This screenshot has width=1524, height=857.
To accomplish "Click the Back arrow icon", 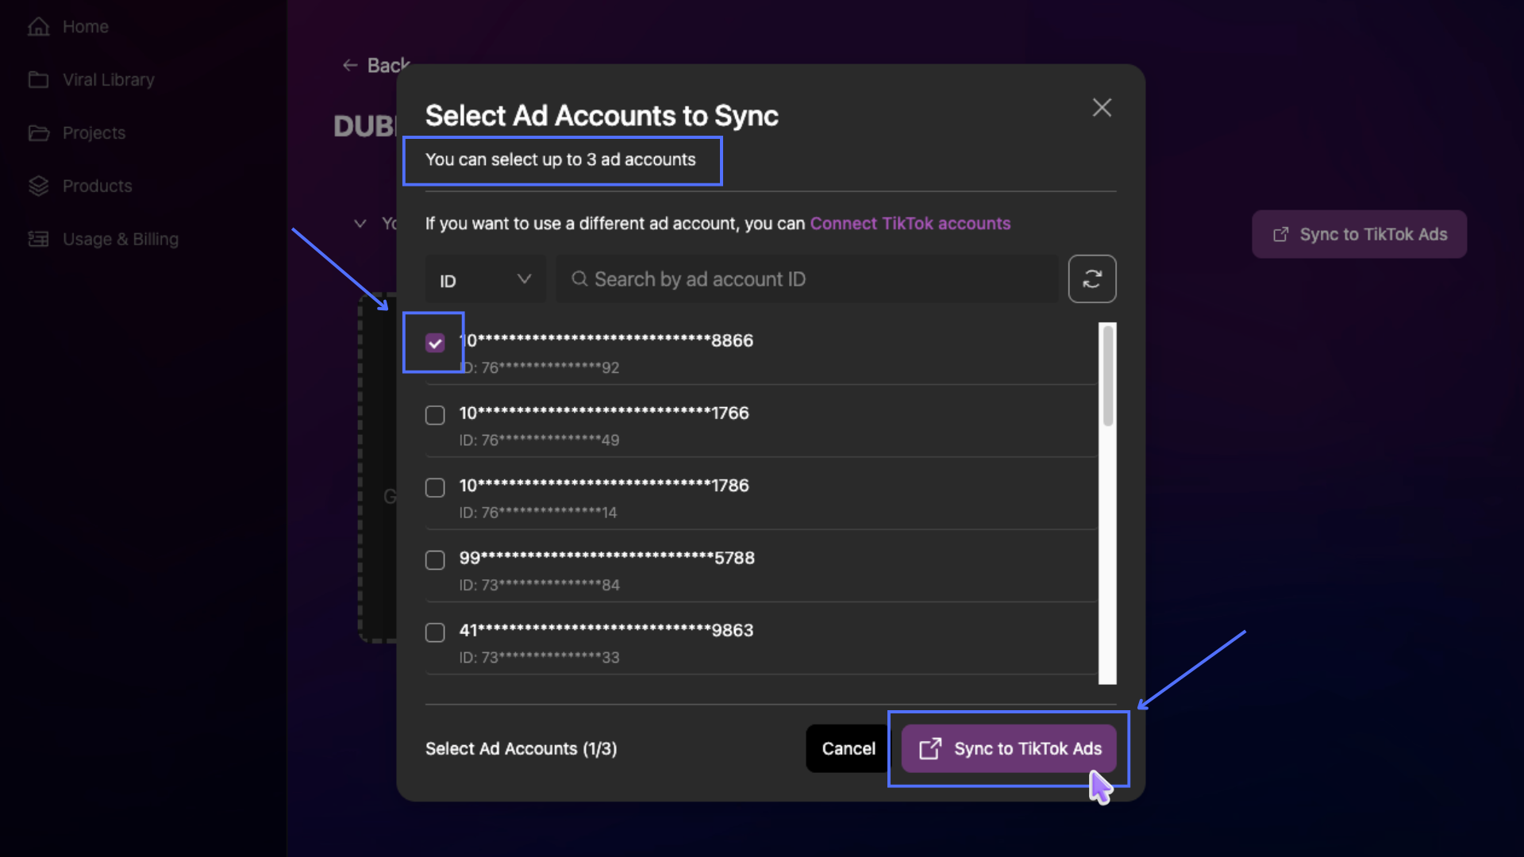I will pyautogui.click(x=350, y=66).
